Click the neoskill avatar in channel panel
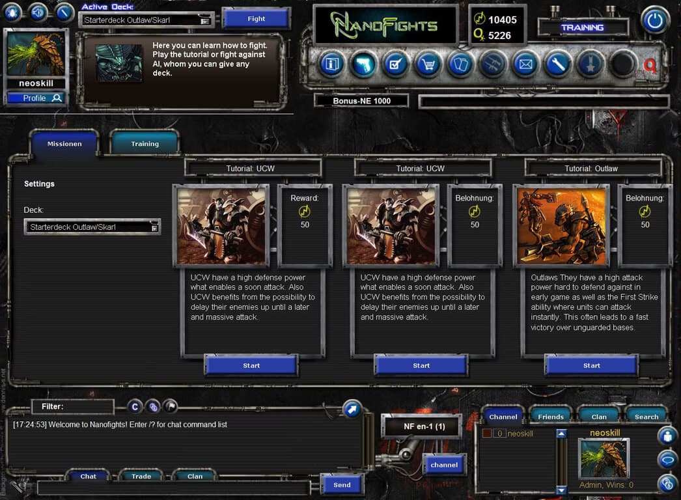Screen dimensions: 681x500 [604, 459]
